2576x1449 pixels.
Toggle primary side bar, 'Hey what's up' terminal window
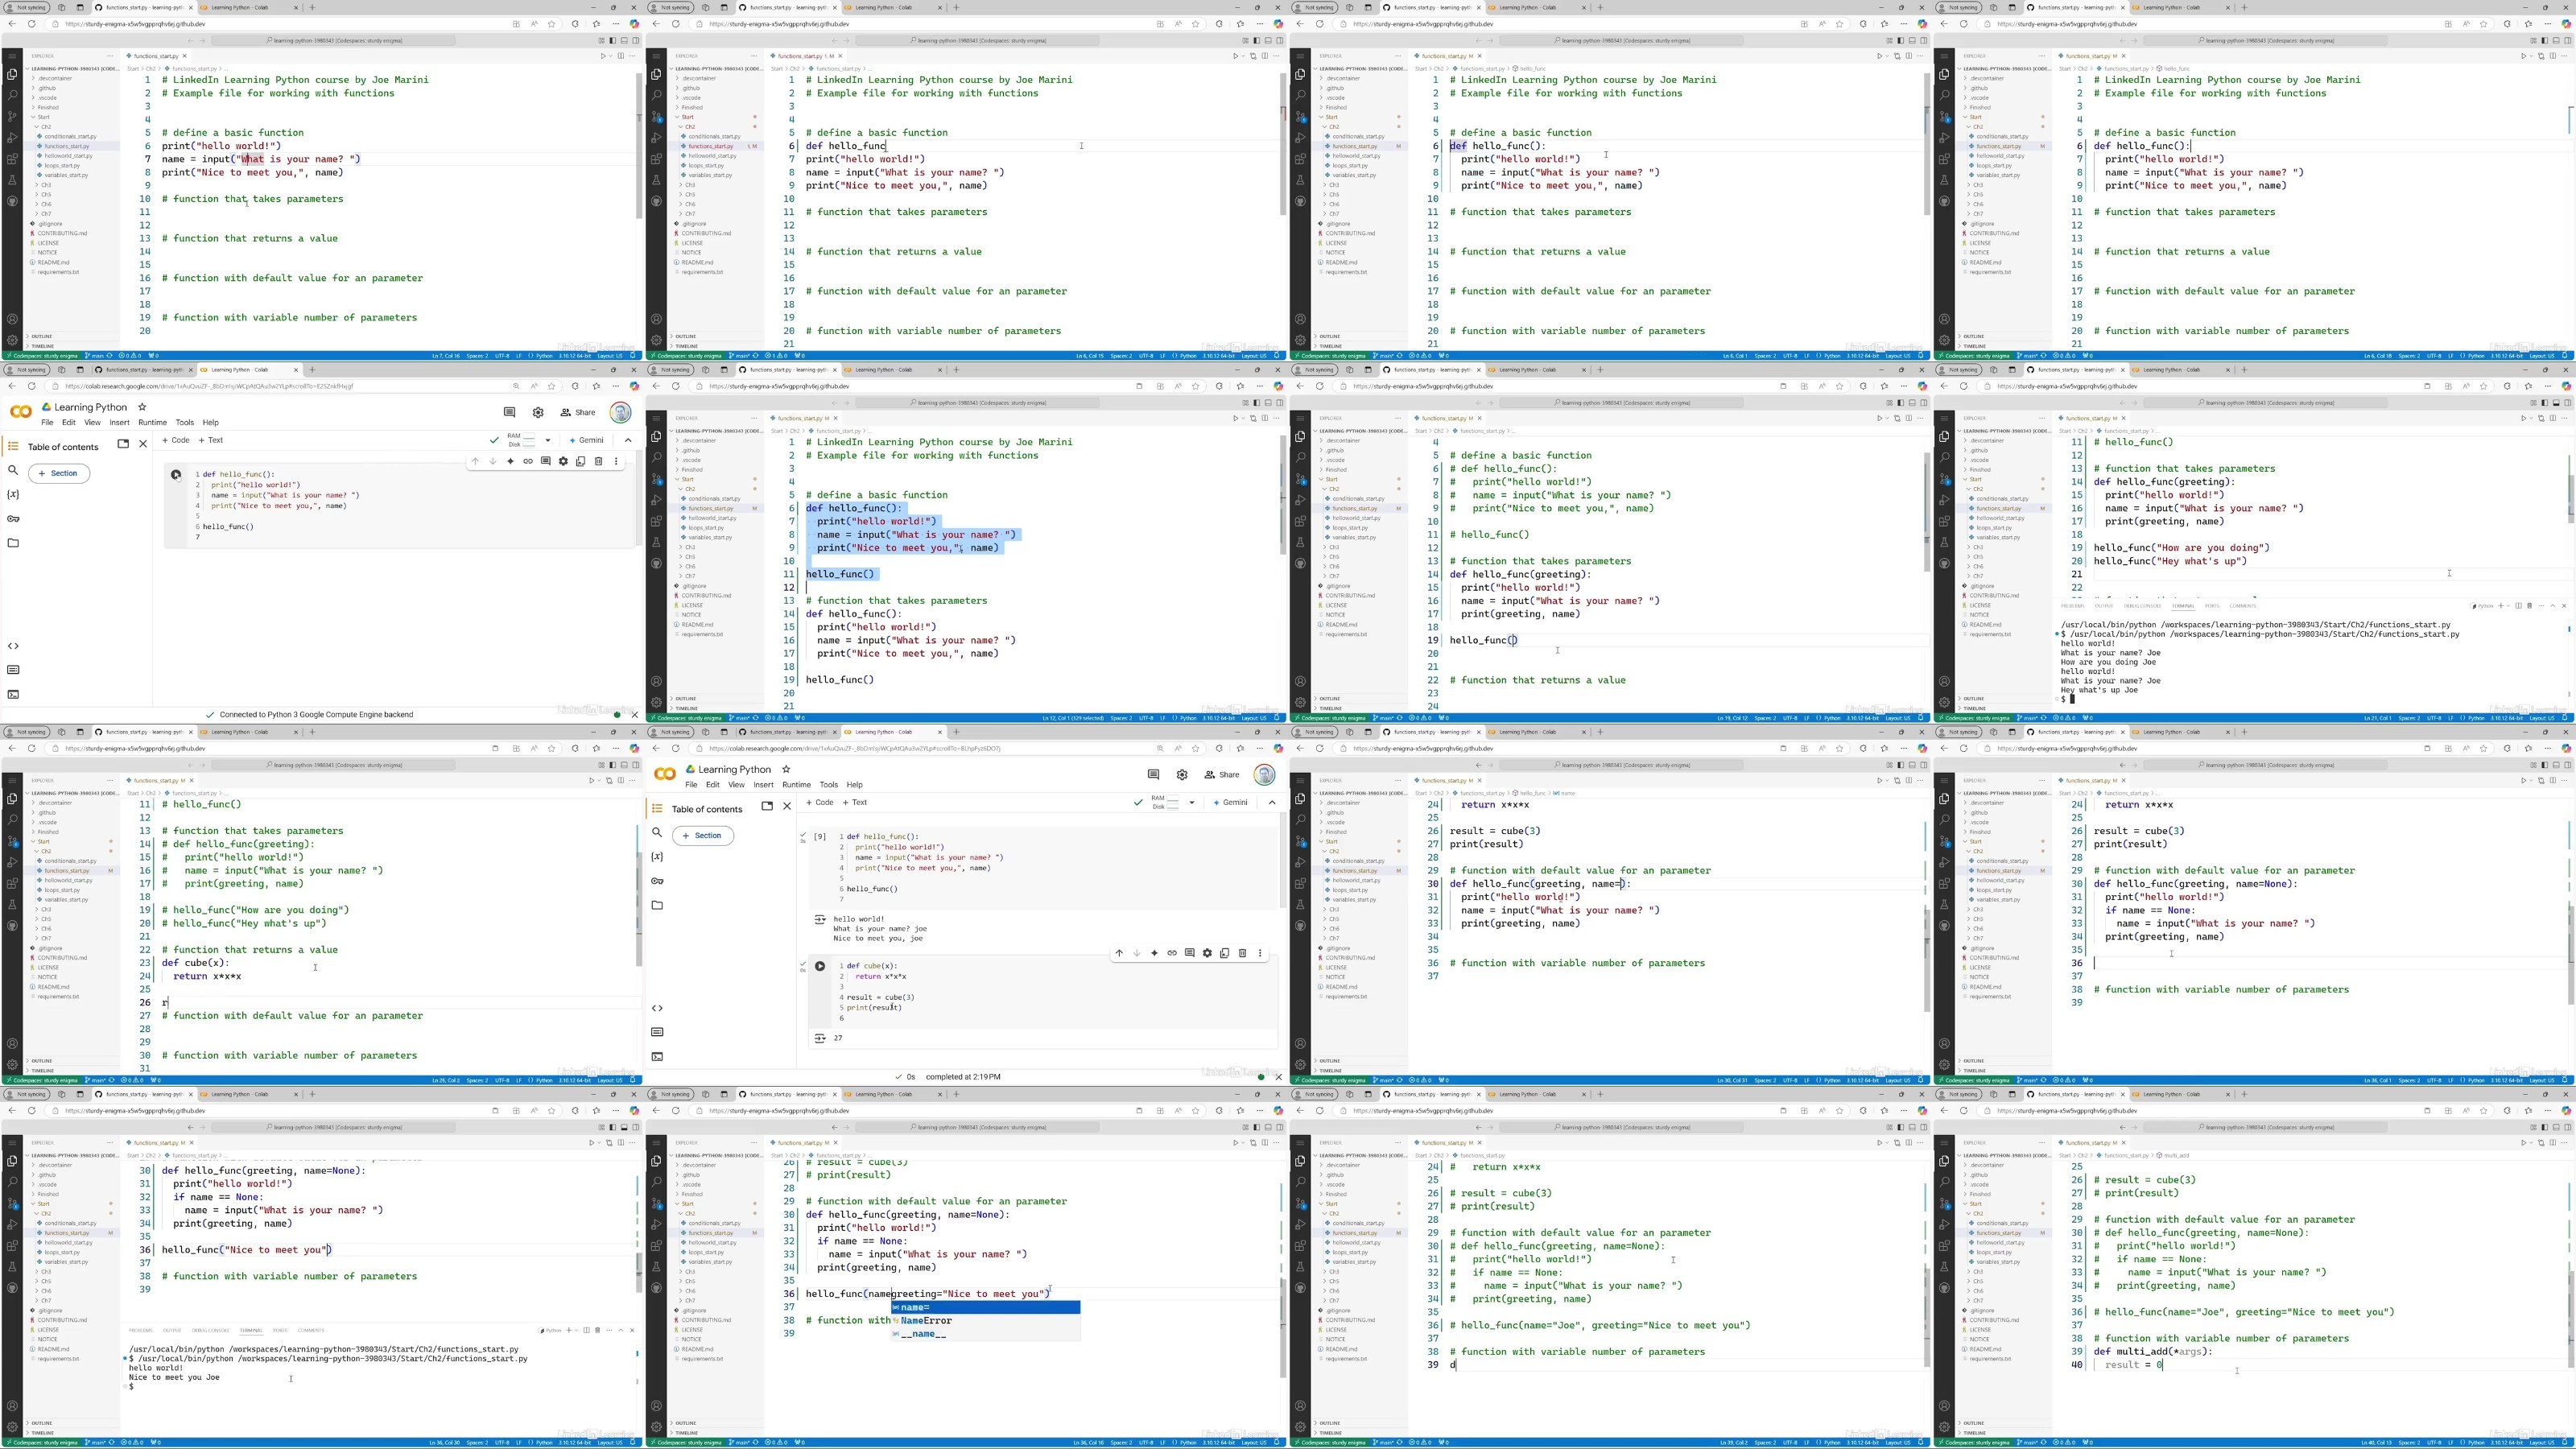point(2544,403)
